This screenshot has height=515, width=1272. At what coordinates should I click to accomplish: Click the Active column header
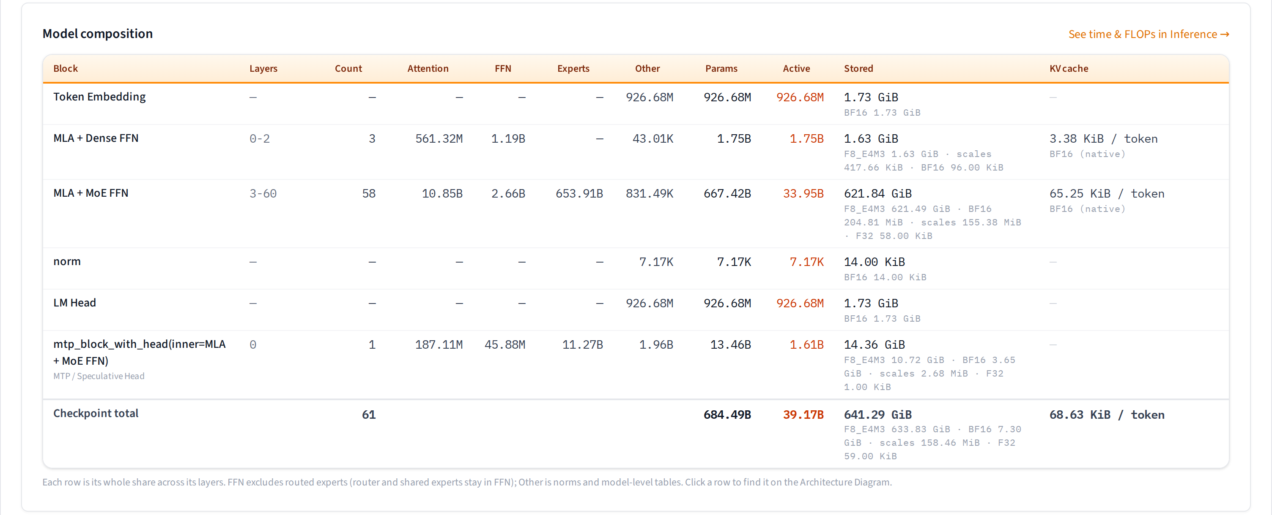point(796,68)
